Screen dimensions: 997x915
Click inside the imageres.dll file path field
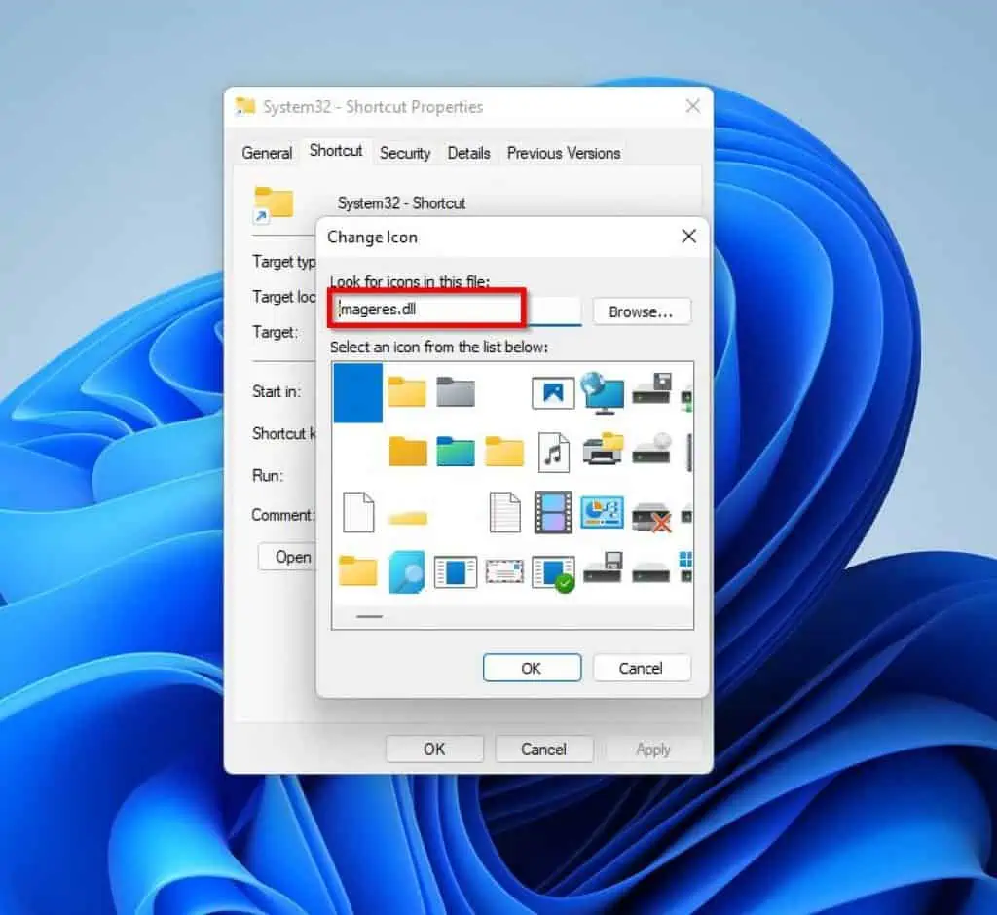click(x=428, y=310)
